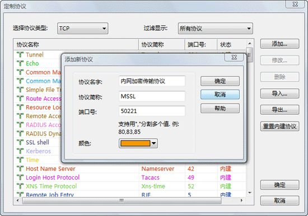Image resolution: width=308 pixels, height=216 pixels.
Task: Click the icon beside Host Name Server
Action: (20, 168)
